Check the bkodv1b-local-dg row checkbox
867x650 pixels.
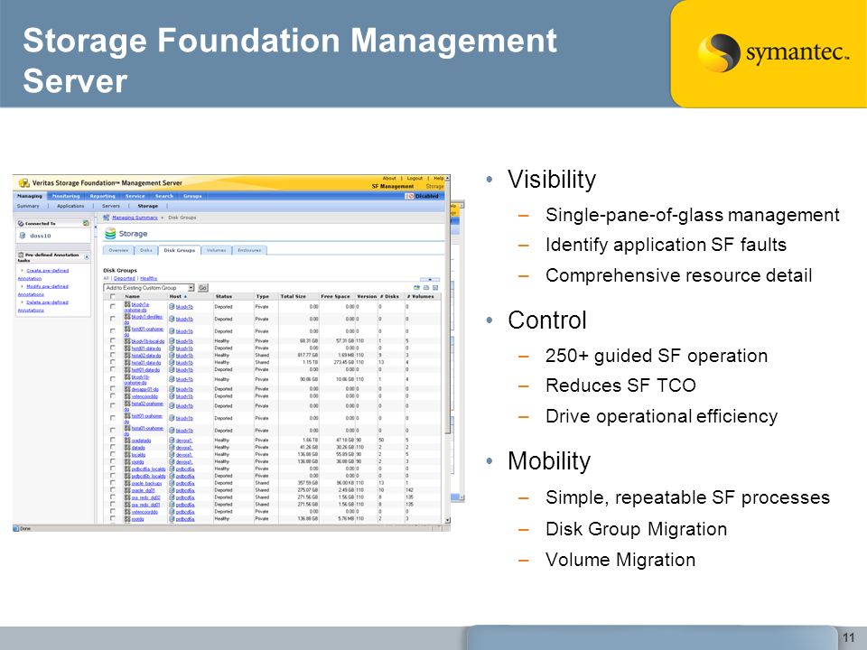[112, 340]
